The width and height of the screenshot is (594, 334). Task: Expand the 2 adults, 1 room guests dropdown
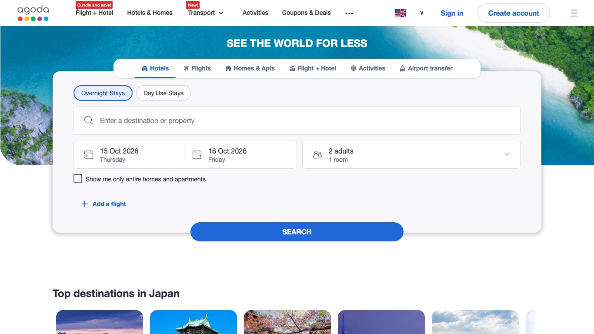click(411, 154)
